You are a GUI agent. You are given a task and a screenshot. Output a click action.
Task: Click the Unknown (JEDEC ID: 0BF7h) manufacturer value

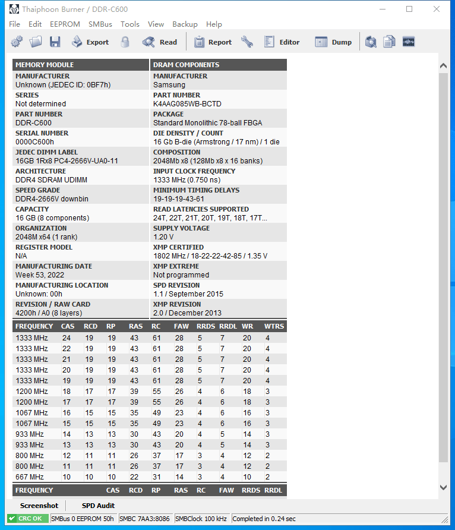coord(63,85)
